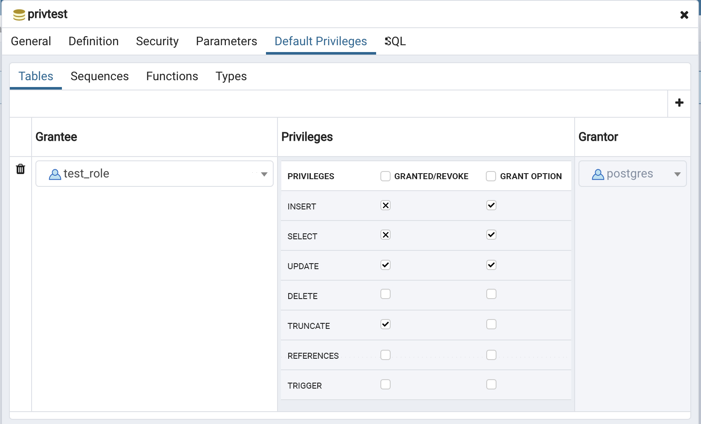Viewport: 701px width, 424px height.
Task: Switch to the Security tab
Action: pos(157,41)
